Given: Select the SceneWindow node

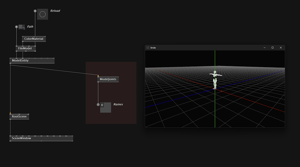Looking at the screenshot, I should point(41,138).
